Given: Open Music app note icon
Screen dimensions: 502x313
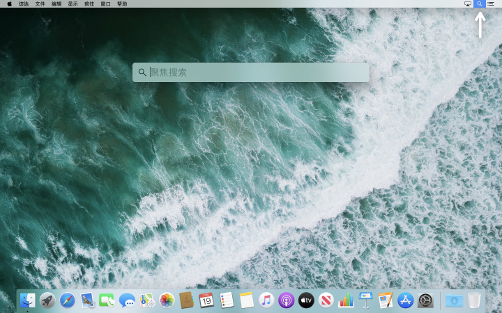Looking at the screenshot, I should pos(266,300).
